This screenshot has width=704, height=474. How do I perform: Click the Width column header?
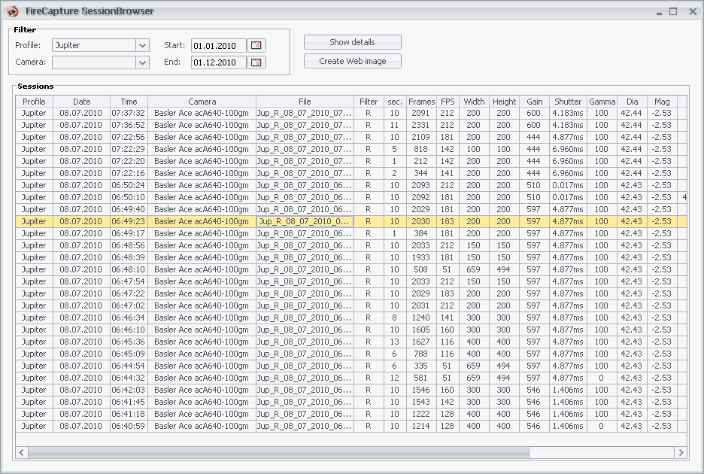coord(474,102)
